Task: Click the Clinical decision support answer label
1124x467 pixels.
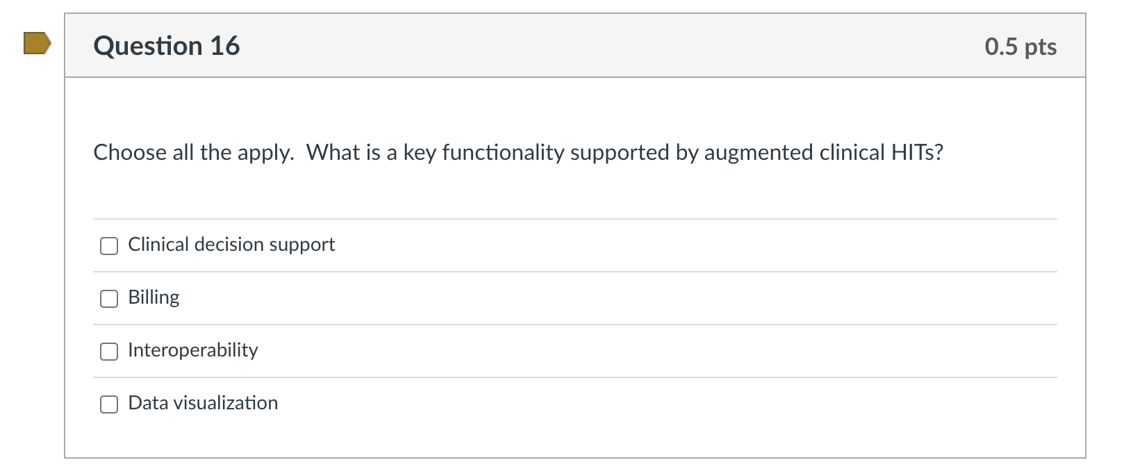Action: click(x=231, y=245)
